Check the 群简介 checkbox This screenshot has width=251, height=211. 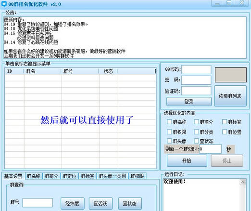click(x=196, y=122)
